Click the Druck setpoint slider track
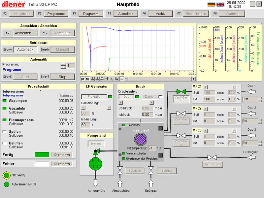Viewport: 264px width, 198px height. pyautogui.click(x=136, y=103)
